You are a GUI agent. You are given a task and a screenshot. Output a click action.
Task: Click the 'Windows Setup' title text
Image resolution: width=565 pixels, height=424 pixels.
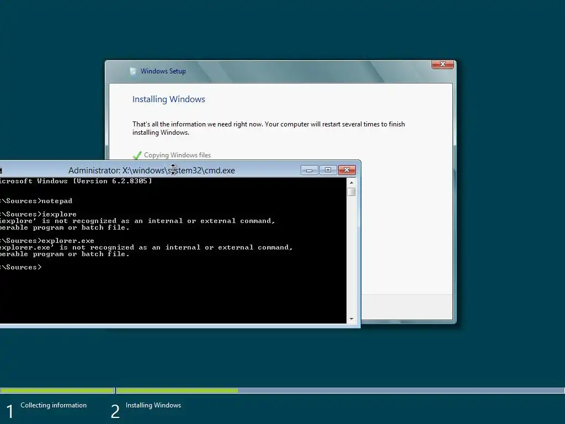(x=163, y=71)
